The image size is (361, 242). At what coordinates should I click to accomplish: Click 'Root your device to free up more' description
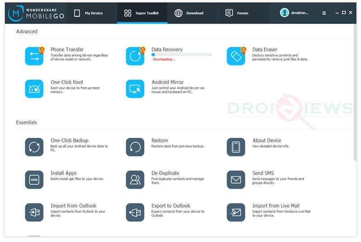point(75,88)
